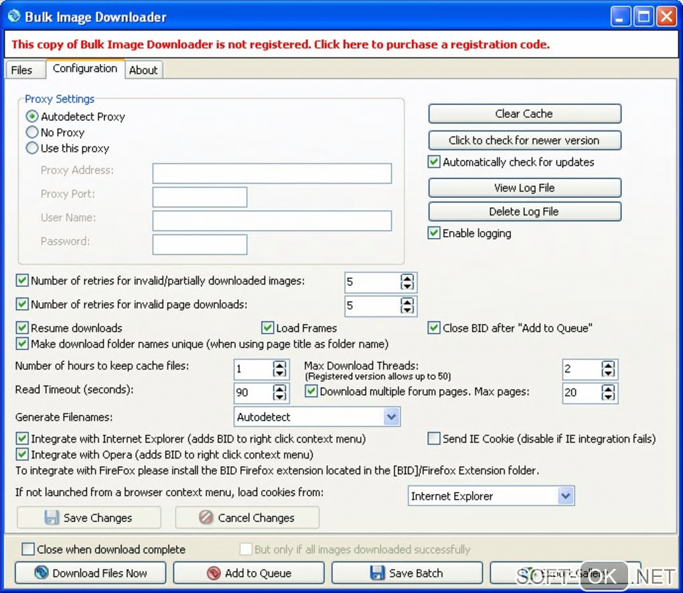Increase page download retries spinner
The image size is (683, 593).
tap(407, 302)
